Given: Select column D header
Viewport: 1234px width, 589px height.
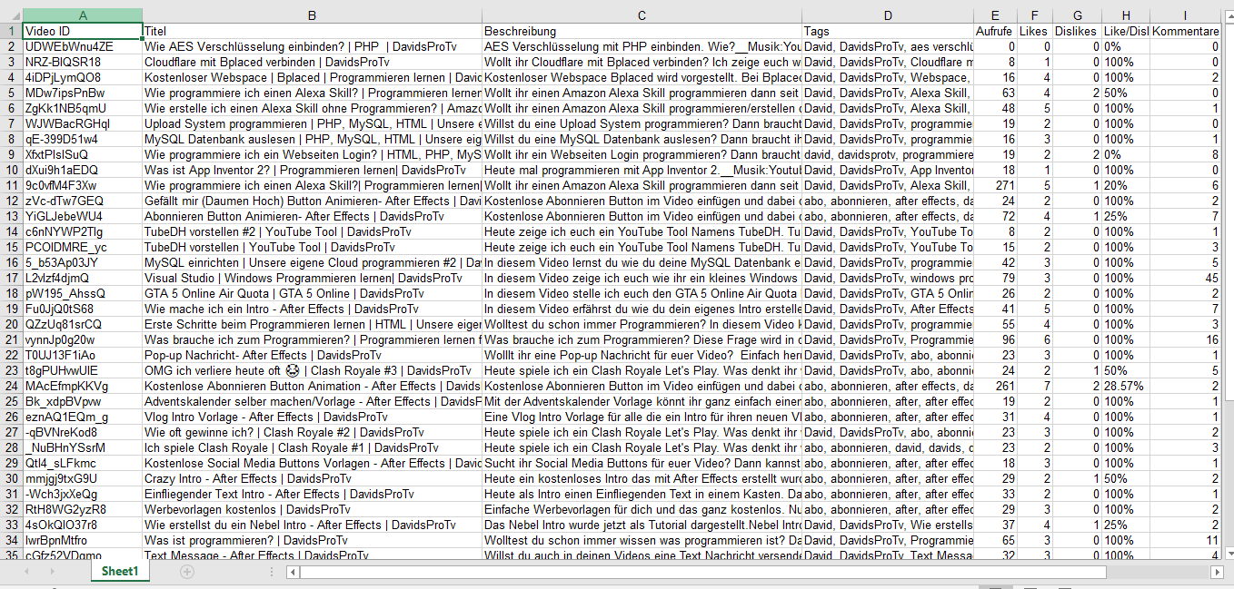Looking at the screenshot, I should coord(888,15).
